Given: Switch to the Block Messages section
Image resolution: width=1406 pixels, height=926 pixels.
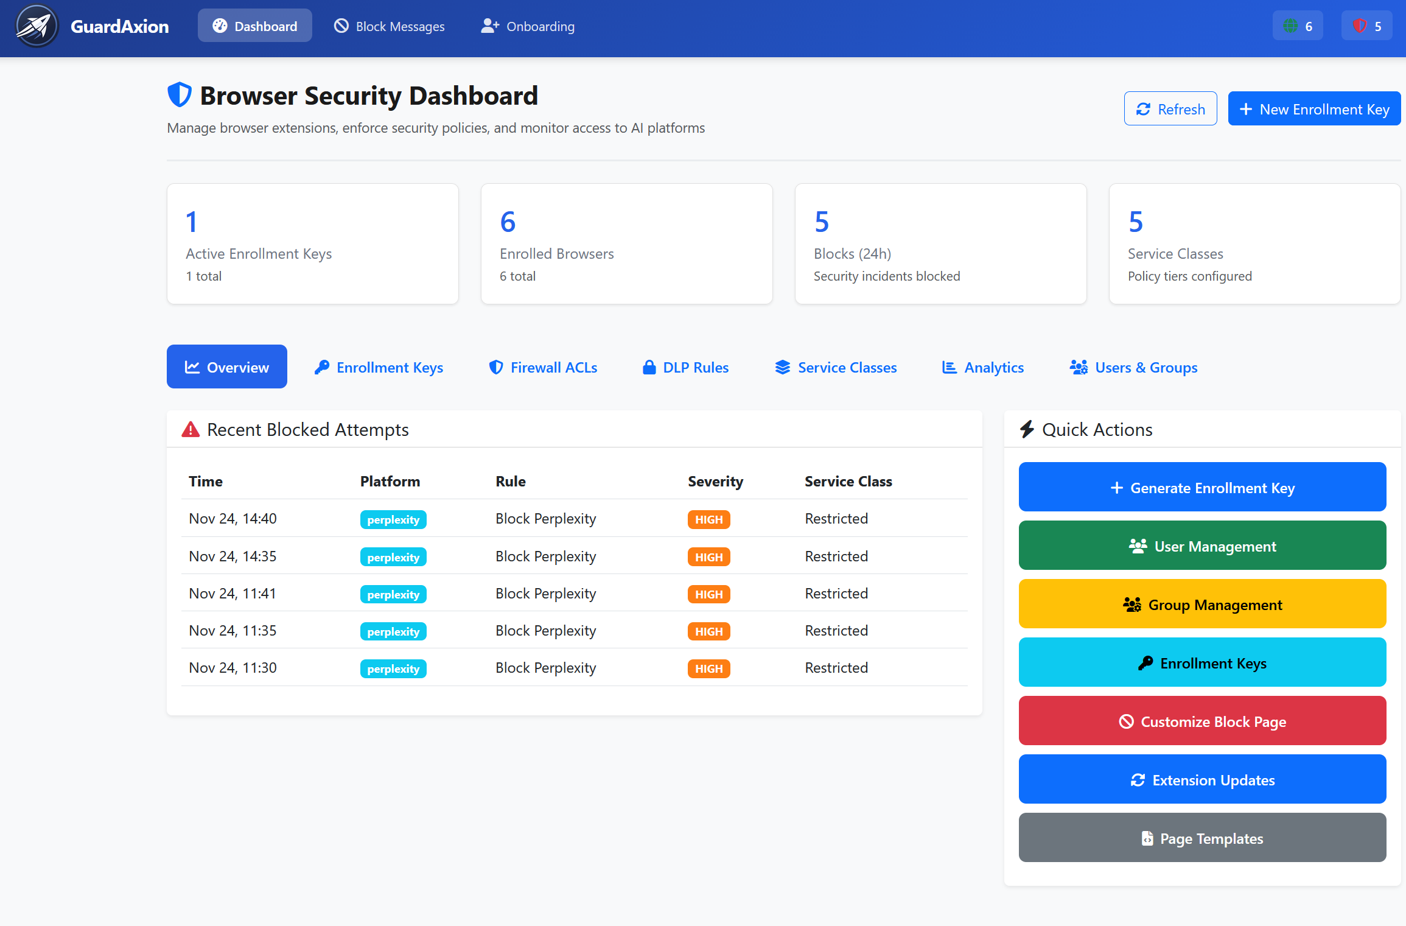Looking at the screenshot, I should tap(389, 26).
